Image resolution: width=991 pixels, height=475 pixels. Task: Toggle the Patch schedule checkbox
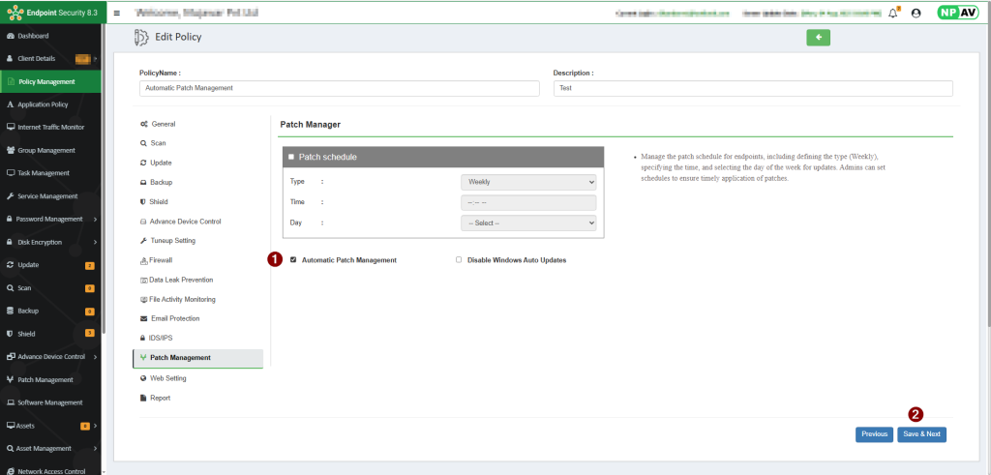(291, 157)
